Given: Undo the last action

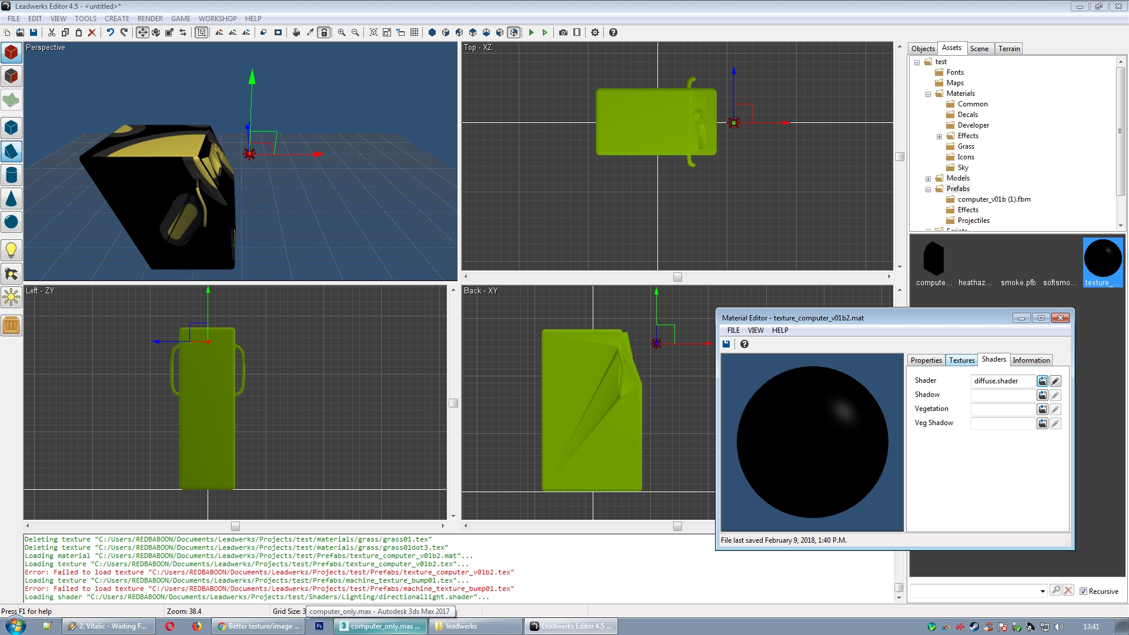Looking at the screenshot, I should (x=110, y=32).
